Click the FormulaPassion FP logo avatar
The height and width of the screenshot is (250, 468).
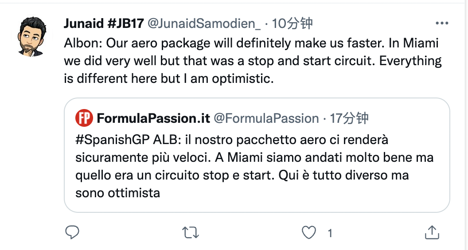click(x=84, y=118)
